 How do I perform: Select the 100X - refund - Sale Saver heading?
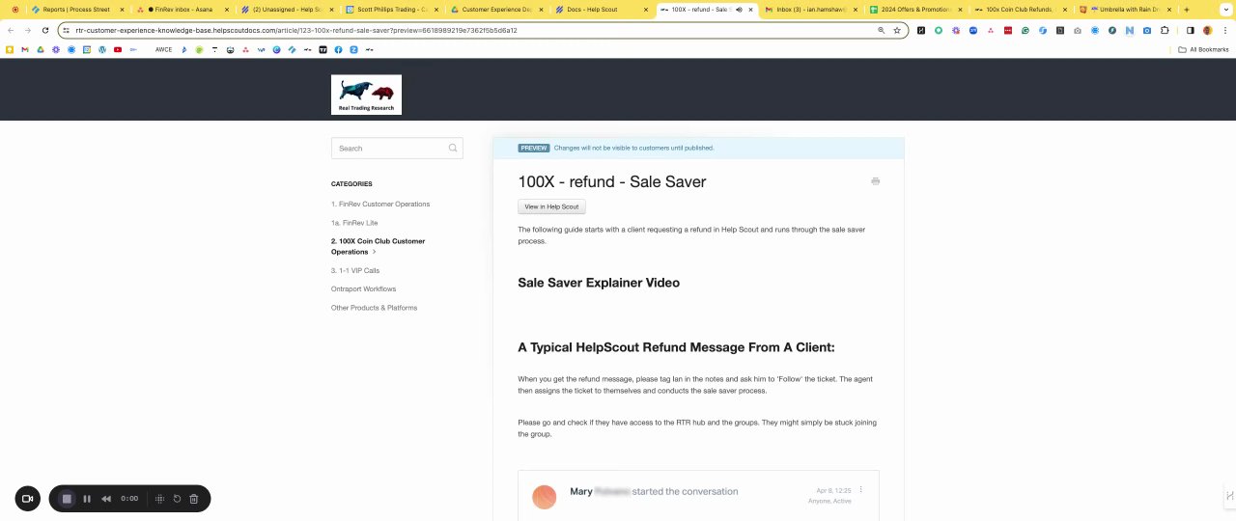tap(612, 181)
